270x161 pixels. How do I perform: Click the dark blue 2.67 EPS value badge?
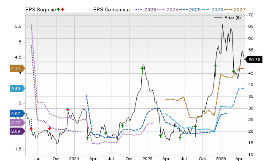18,113
